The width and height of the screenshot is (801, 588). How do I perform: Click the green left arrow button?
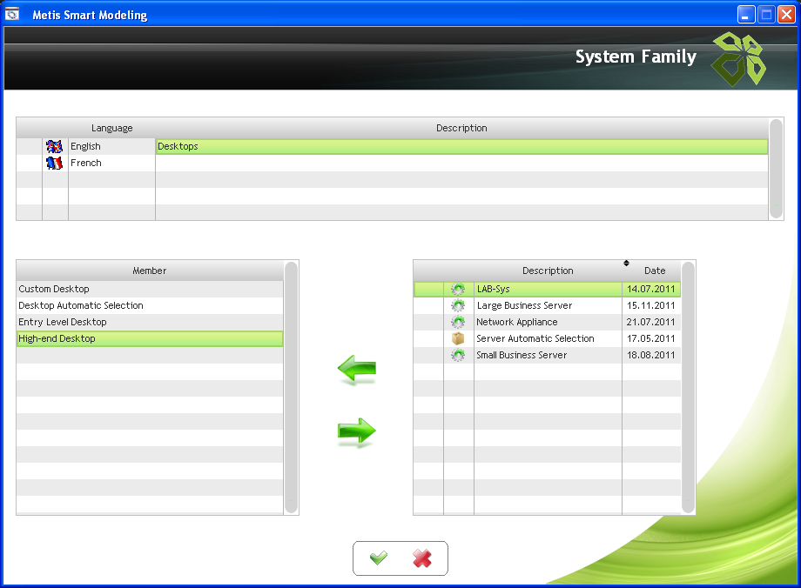click(x=357, y=369)
